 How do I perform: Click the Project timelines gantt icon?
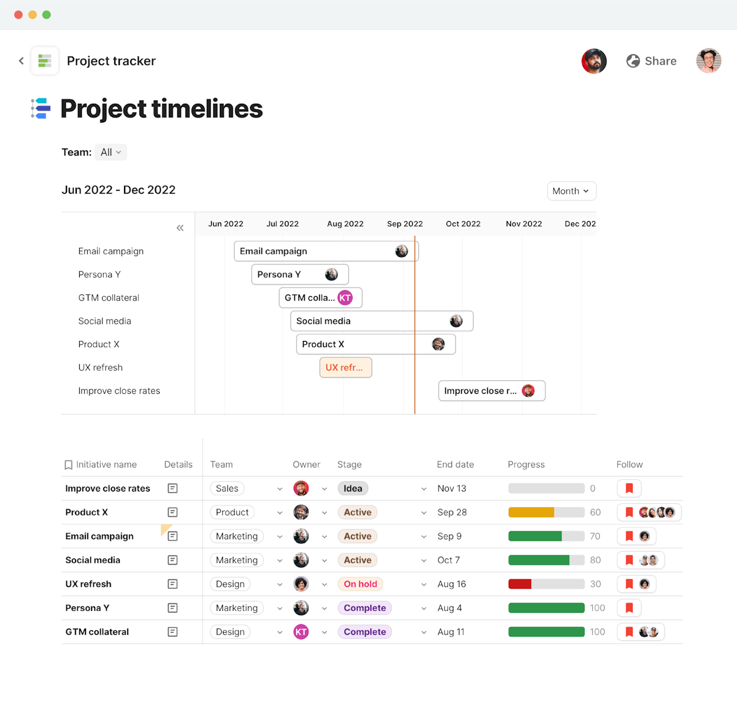[x=41, y=109]
